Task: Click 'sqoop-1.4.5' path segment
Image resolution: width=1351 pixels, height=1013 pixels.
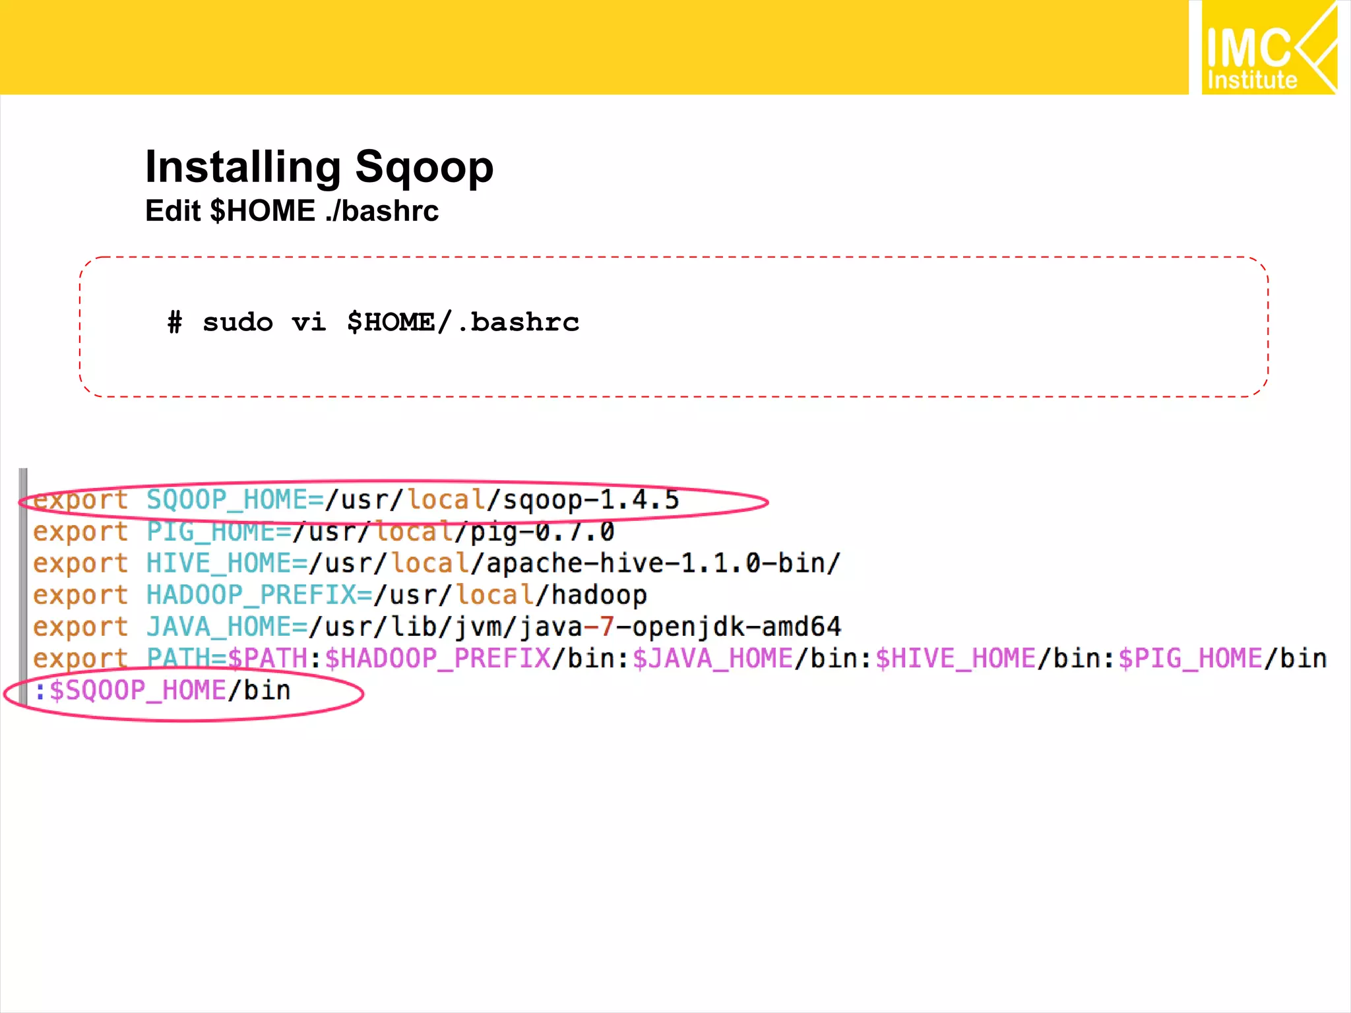Action: pos(591,500)
